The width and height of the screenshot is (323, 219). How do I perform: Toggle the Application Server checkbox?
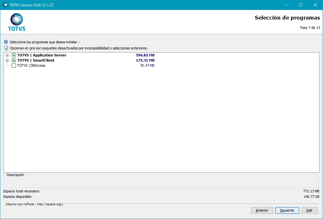(14, 55)
